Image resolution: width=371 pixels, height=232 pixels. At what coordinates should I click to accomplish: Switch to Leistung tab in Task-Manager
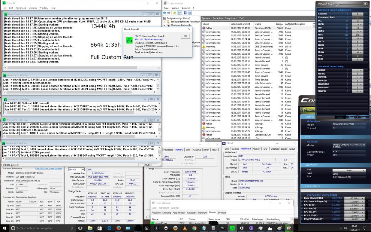[166, 212]
